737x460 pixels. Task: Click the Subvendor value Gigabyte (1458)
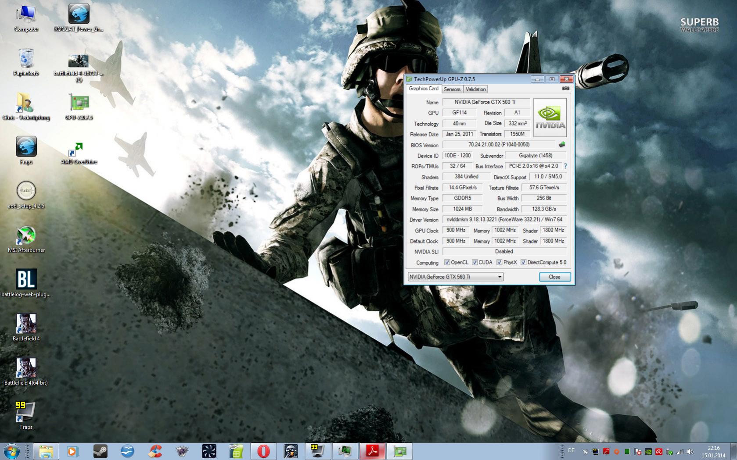pos(536,156)
